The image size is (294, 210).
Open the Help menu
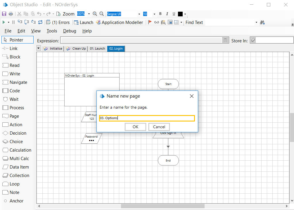tap(87, 31)
